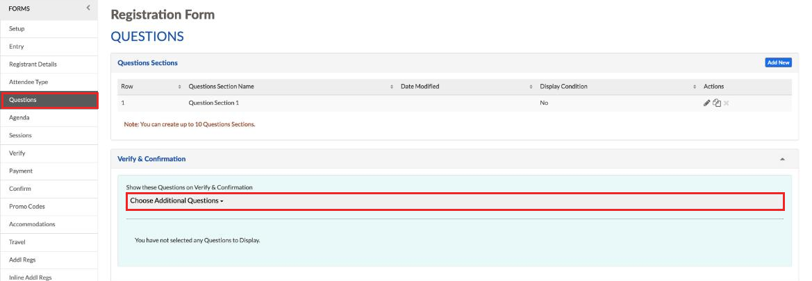Open Choose Additional Questions dropdown
Viewport: 812px width, 281px height.
455,201
